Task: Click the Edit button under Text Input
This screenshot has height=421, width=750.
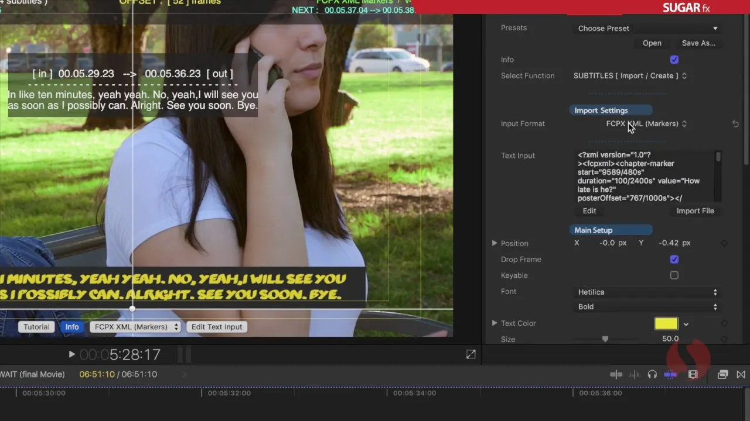Action: tap(589, 211)
